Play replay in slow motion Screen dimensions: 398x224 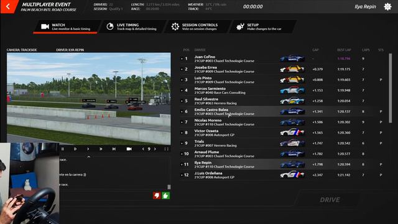75,149
